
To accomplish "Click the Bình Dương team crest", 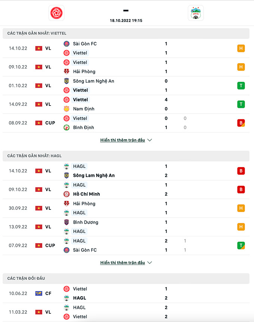I will (x=66, y=222).
